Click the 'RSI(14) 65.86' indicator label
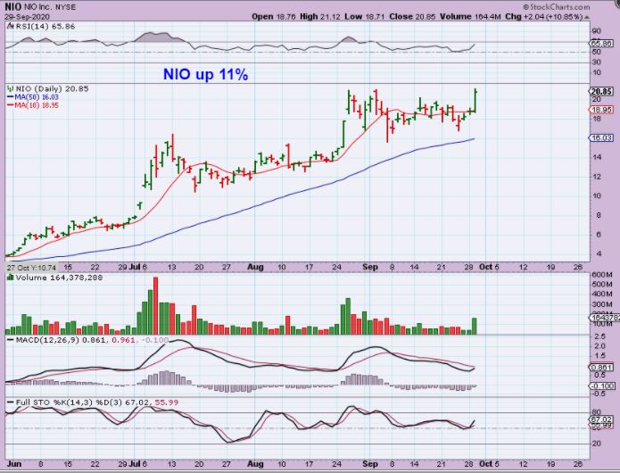Screen dimensions: 620x473 (45, 27)
